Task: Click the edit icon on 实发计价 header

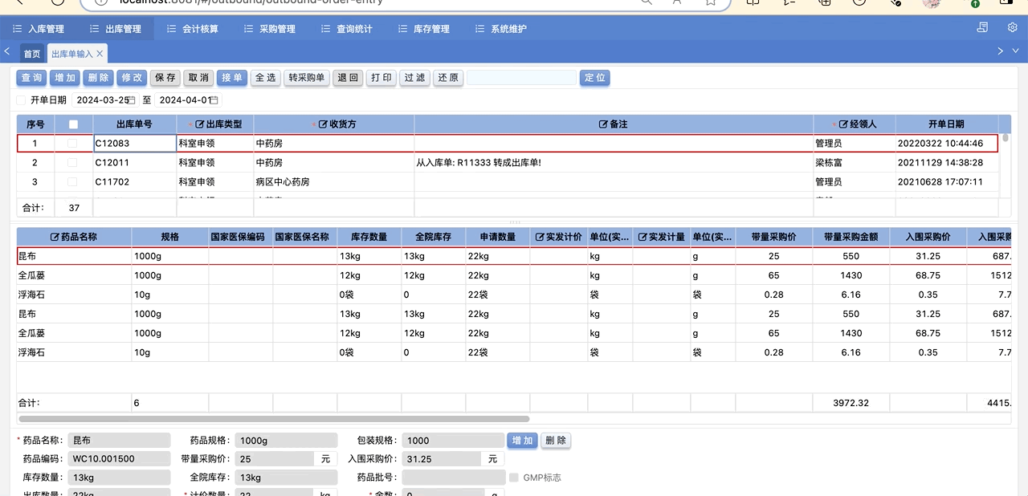Action: point(540,237)
